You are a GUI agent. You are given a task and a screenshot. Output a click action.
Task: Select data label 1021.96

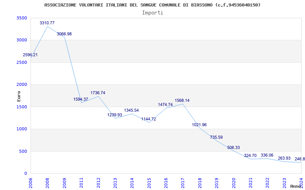point(199,125)
